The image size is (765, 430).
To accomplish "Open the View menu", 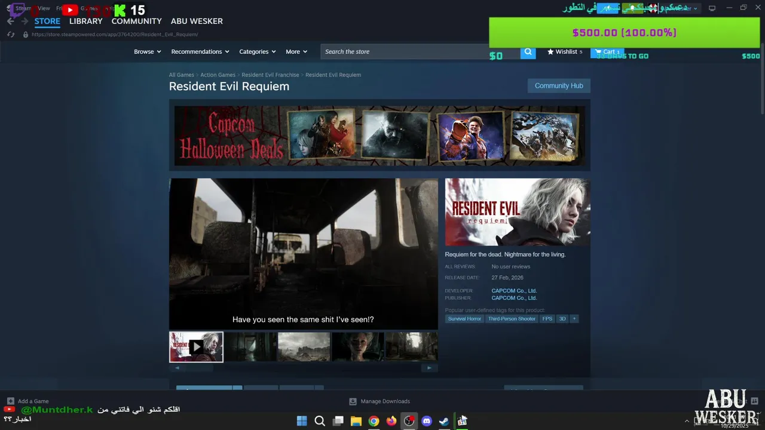I will pos(44,8).
